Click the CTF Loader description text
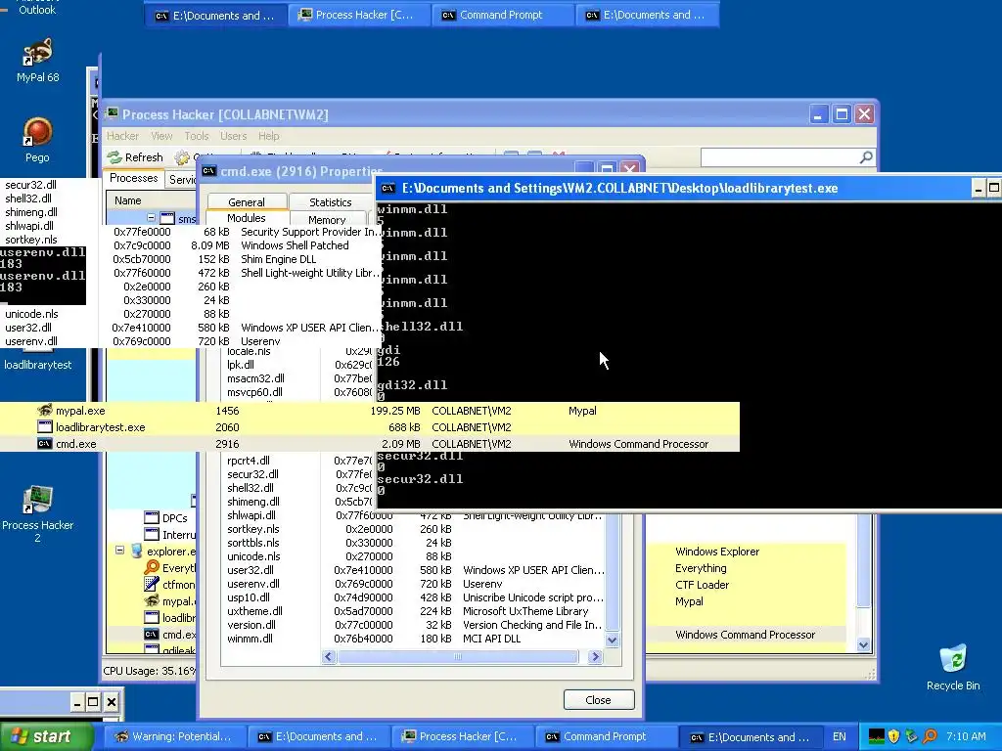The height and width of the screenshot is (751, 1002). click(702, 585)
